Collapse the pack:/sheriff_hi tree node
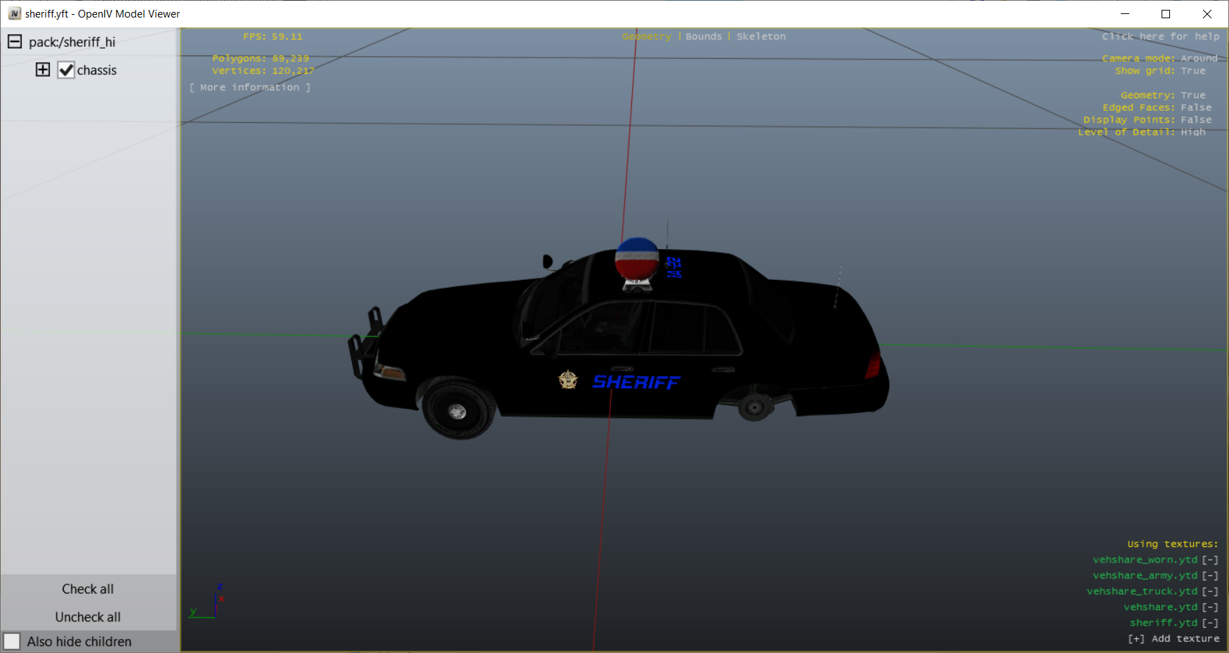The width and height of the screenshot is (1229, 653). pos(15,42)
